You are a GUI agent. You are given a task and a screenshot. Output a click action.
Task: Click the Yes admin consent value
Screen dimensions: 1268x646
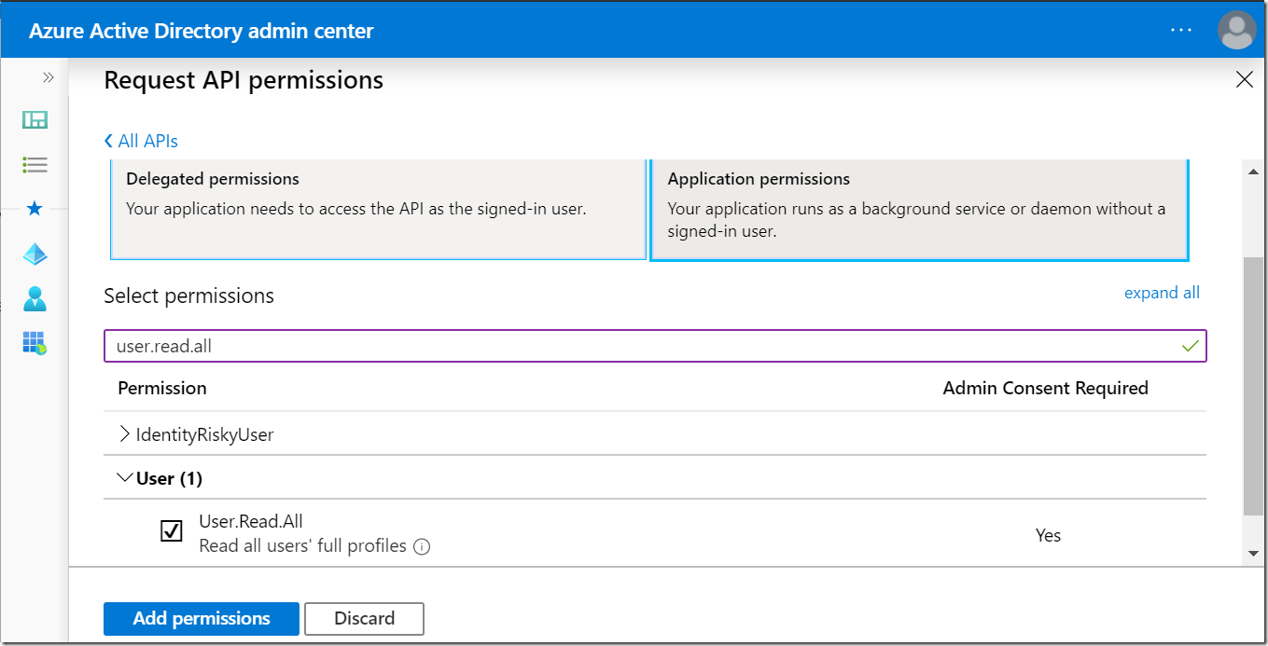pyautogui.click(x=1049, y=535)
